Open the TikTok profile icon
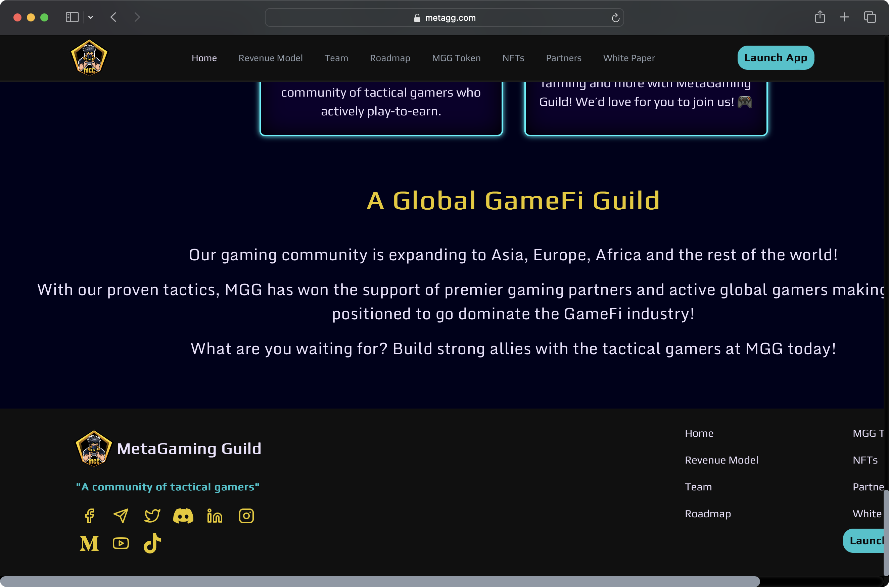 (152, 543)
